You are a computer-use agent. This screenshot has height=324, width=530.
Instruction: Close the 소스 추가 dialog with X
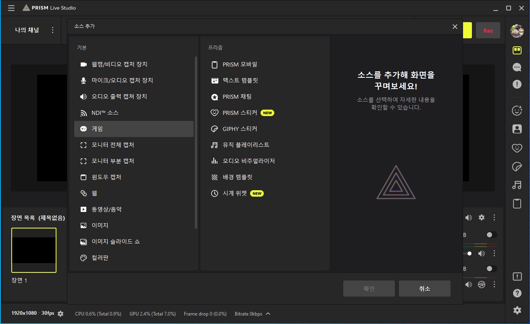coord(455,27)
